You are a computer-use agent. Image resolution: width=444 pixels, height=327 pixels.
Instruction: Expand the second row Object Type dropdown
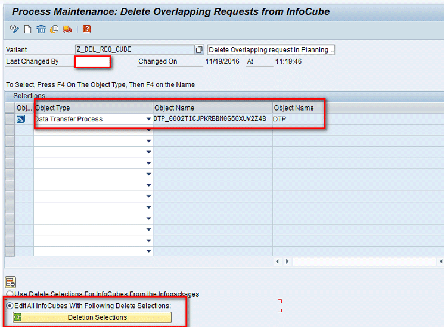148,130
